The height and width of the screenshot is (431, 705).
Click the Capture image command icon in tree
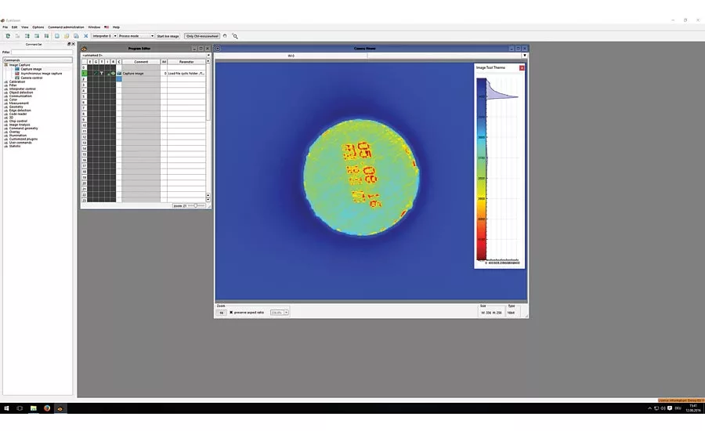17,69
